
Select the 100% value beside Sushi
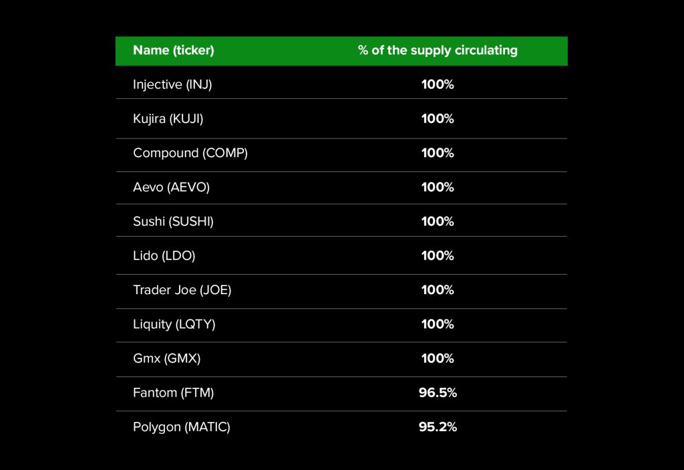click(x=438, y=221)
